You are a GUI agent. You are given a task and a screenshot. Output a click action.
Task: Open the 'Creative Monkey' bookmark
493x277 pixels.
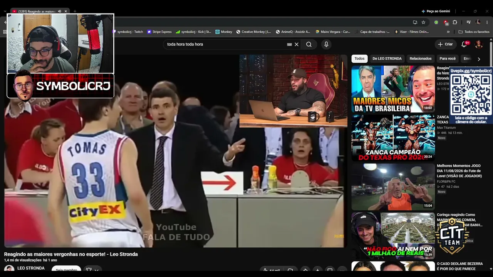pyautogui.click(x=253, y=32)
